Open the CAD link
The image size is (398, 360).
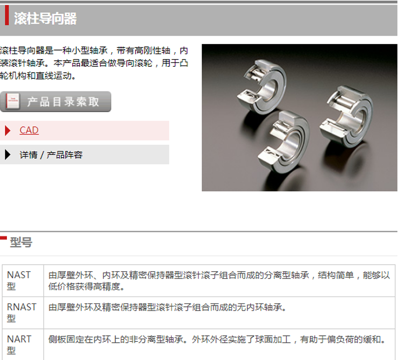pyautogui.click(x=29, y=130)
